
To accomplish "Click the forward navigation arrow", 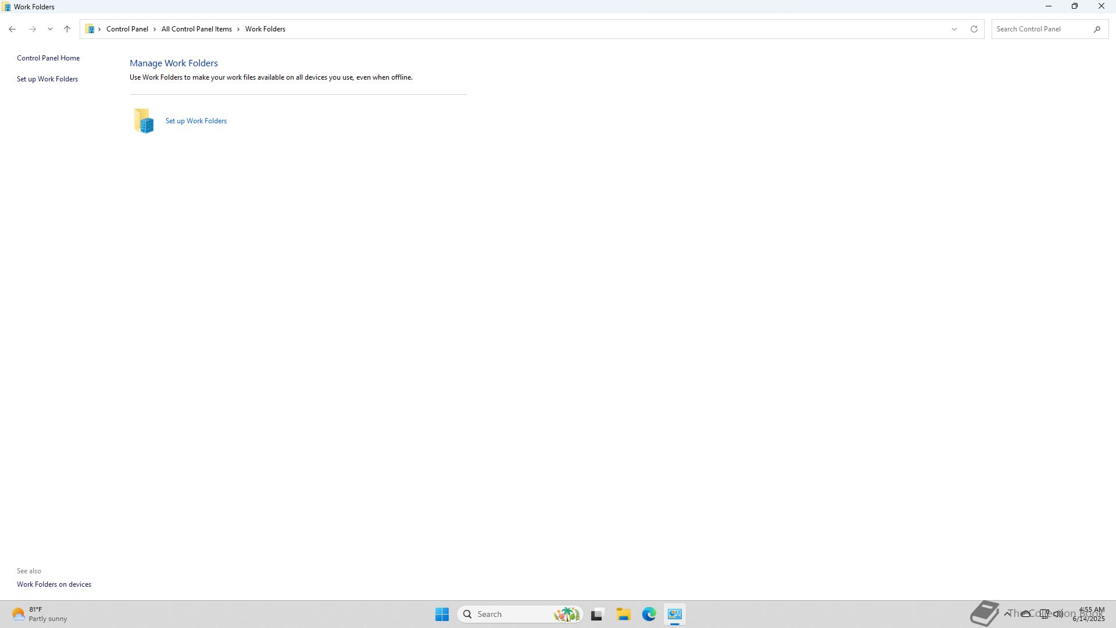I will (33, 29).
